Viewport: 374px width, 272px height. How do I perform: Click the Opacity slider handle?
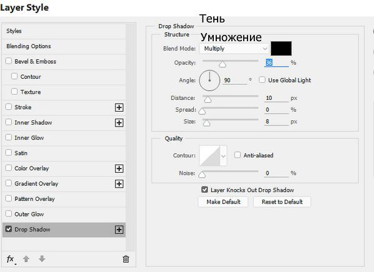tap(223, 64)
